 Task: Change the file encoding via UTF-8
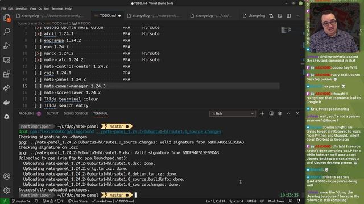(251, 201)
